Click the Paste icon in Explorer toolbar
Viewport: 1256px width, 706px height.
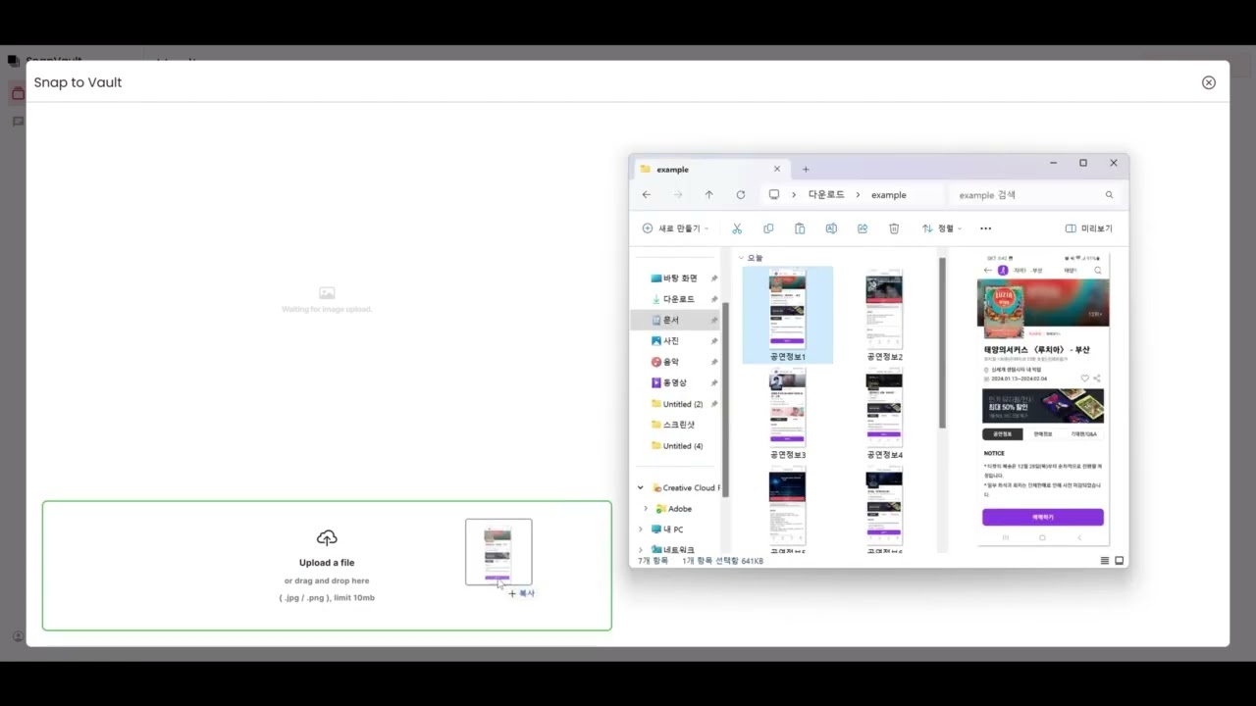pyautogui.click(x=800, y=228)
